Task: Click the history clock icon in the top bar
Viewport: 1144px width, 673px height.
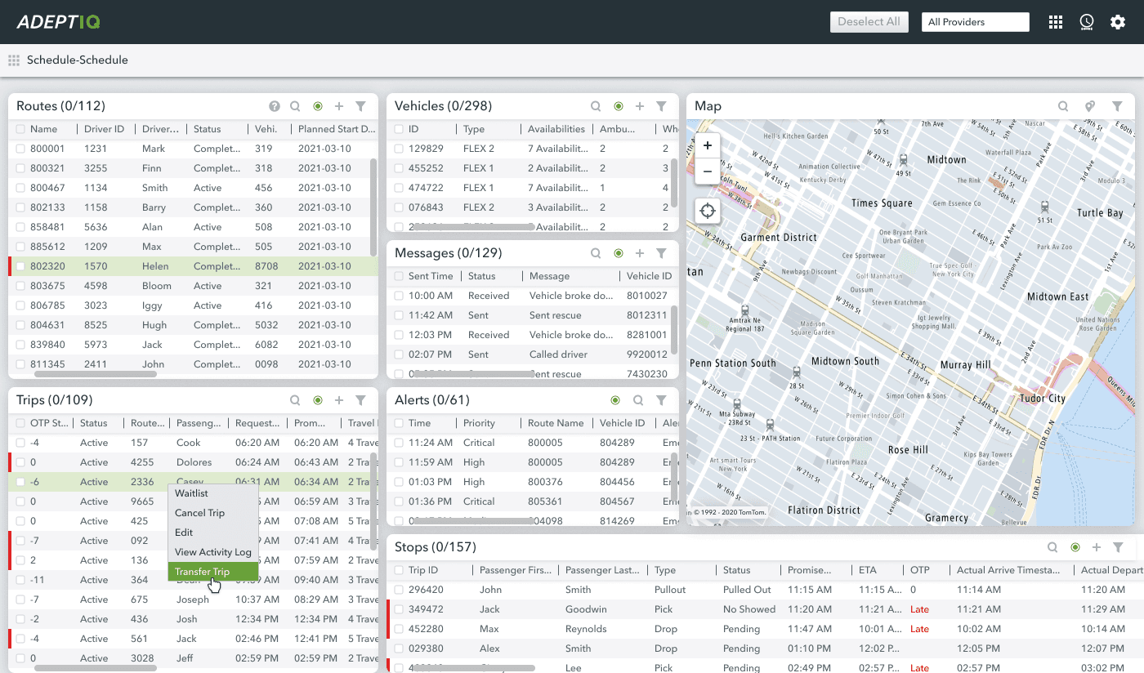Action: click(x=1087, y=22)
